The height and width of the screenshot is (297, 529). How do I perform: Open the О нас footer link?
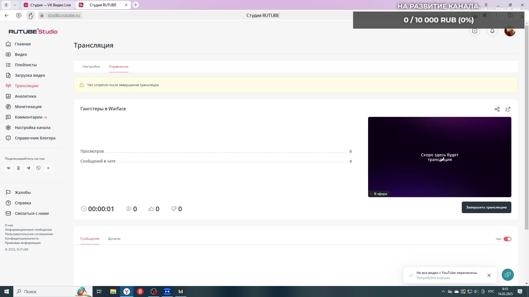tap(9, 225)
